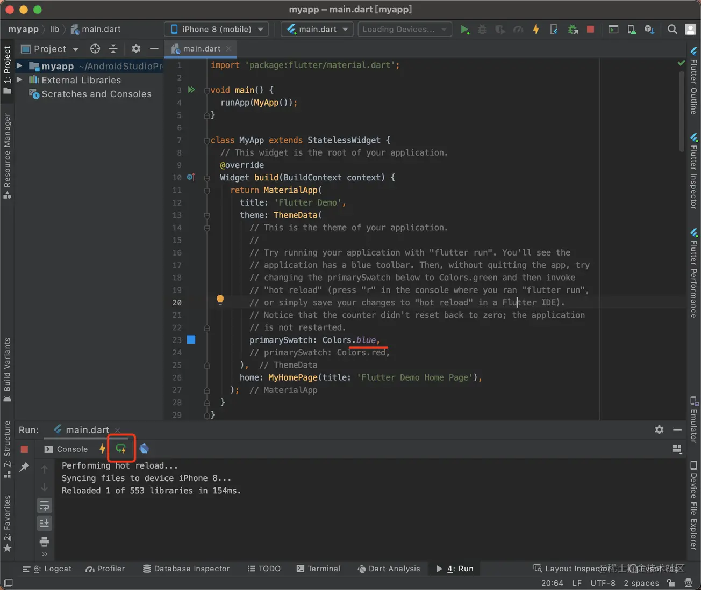Click the locate file target icon in Project panel

[x=95, y=49]
